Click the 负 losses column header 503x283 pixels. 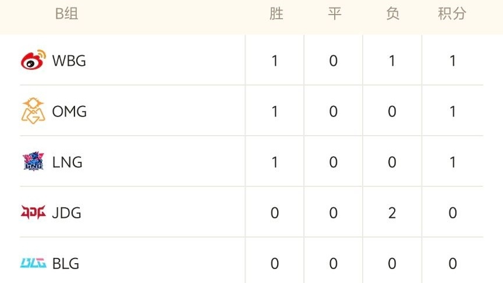click(x=393, y=14)
